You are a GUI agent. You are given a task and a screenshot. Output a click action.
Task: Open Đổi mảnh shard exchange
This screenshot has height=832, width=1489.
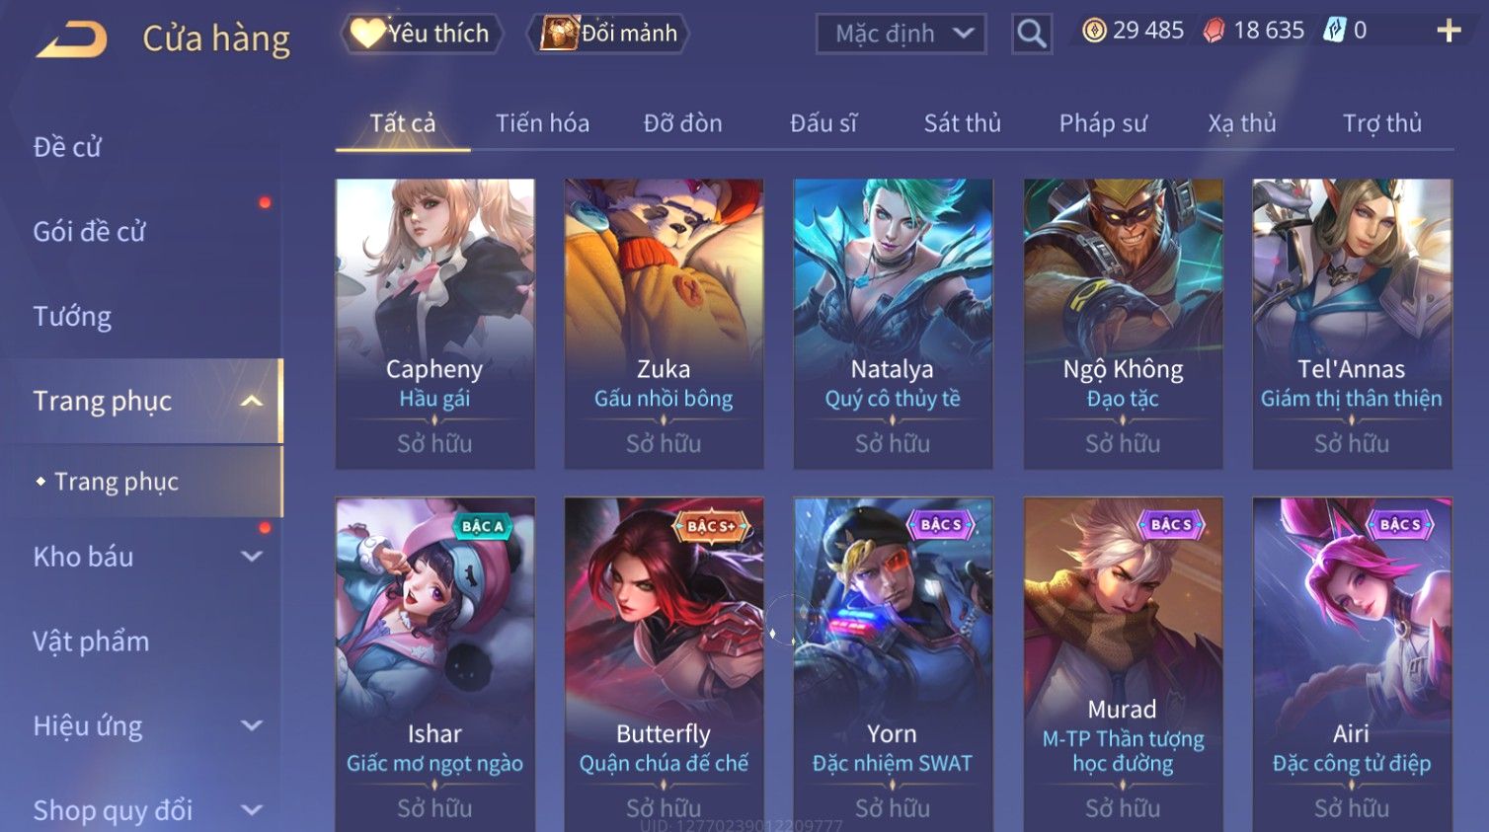(x=609, y=34)
